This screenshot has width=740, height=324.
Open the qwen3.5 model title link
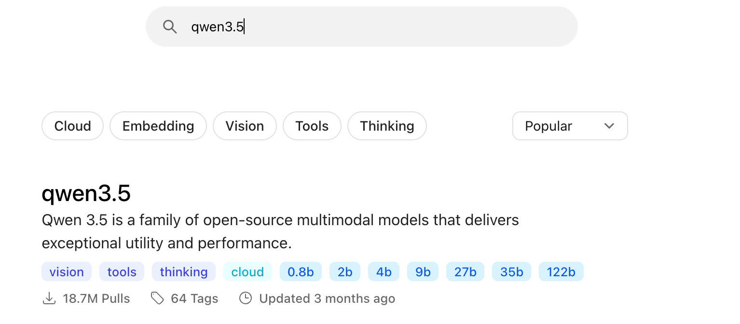point(86,193)
